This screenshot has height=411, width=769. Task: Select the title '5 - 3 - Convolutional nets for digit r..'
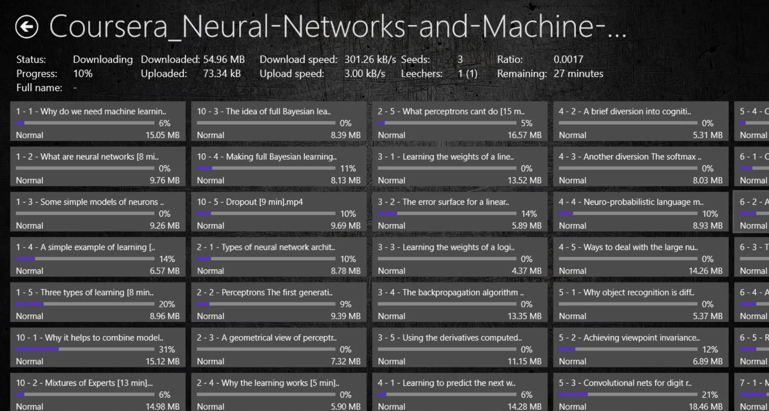click(x=626, y=383)
